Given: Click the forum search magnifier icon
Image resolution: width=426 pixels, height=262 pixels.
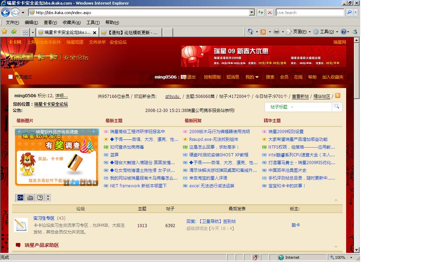Looking at the screenshot, I should 337,106.
